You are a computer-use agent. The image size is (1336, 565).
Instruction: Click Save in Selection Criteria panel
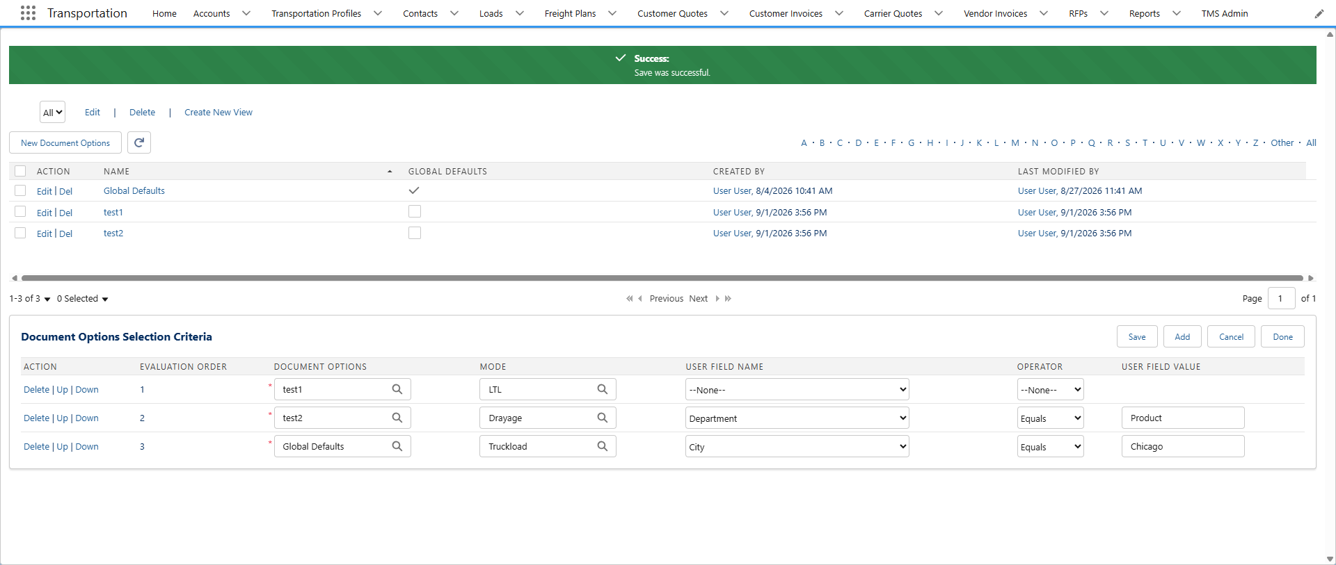coord(1137,336)
